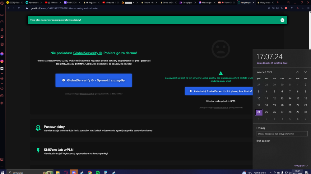
Task: Open File Explorer from the taskbar
Action: coord(58,172)
